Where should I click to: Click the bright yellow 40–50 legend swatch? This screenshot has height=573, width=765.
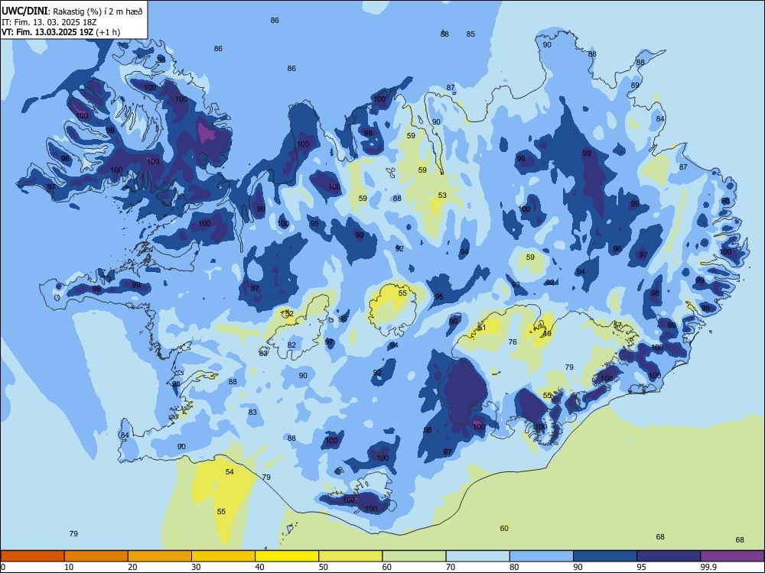point(287,556)
